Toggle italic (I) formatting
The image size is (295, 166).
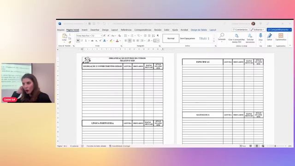tap(82, 41)
